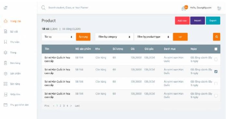Click the Nhập kho icon
This screenshot has height=119, width=226.
tap(6, 94)
